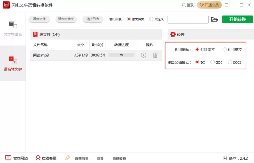
Task: Click the 语音转文字 sidebar icon
Action: 13,60
